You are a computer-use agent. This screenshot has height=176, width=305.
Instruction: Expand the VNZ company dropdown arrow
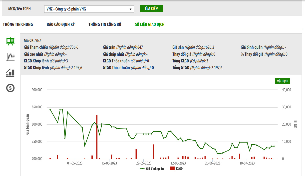coord(130,9)
